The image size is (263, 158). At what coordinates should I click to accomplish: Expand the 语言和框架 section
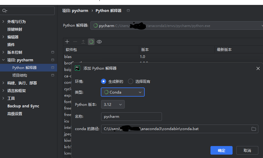coord(3,91)
